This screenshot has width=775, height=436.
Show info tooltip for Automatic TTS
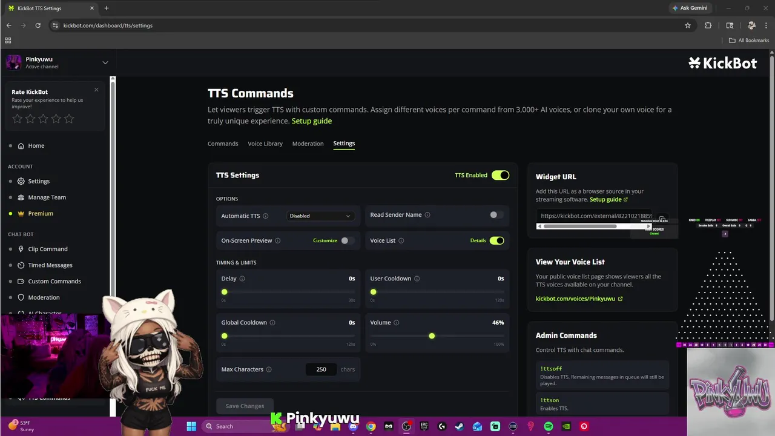[266, 216]
